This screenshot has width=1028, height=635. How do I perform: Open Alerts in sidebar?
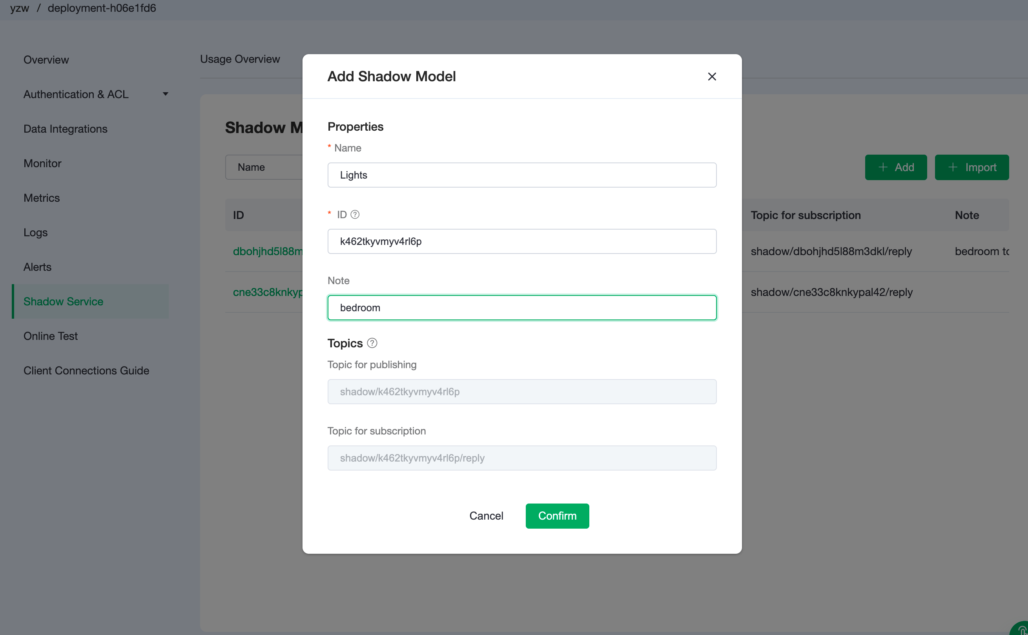pyautogui.click(x=37, y=267)
